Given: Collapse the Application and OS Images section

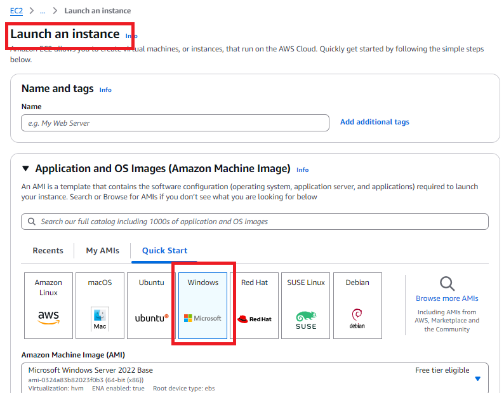Looking at the screenshot, I should click(x=26, y=168).
